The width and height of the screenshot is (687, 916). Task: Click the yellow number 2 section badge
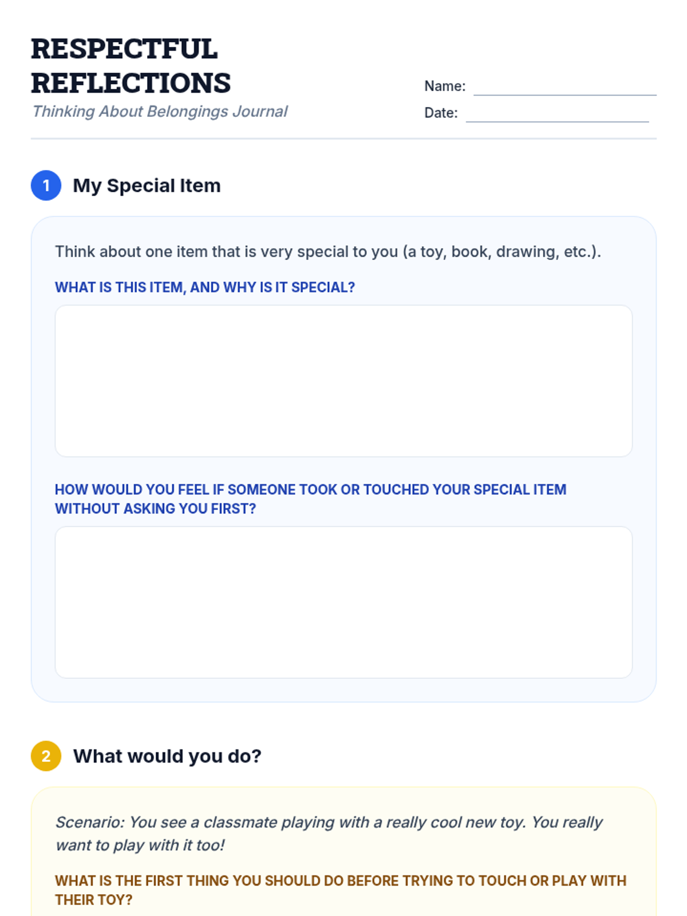46,756
